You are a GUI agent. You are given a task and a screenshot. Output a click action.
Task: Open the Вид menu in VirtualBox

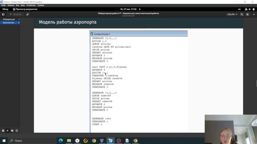point(17,5)
